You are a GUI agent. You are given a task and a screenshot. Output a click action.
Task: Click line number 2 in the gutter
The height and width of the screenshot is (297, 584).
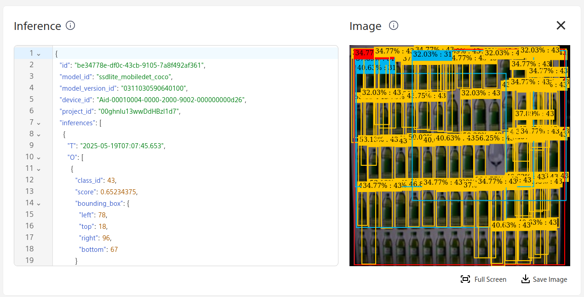pyautogui.click(x=31, y=65)
